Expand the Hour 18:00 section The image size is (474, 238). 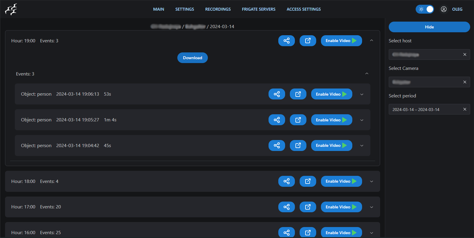372,181
